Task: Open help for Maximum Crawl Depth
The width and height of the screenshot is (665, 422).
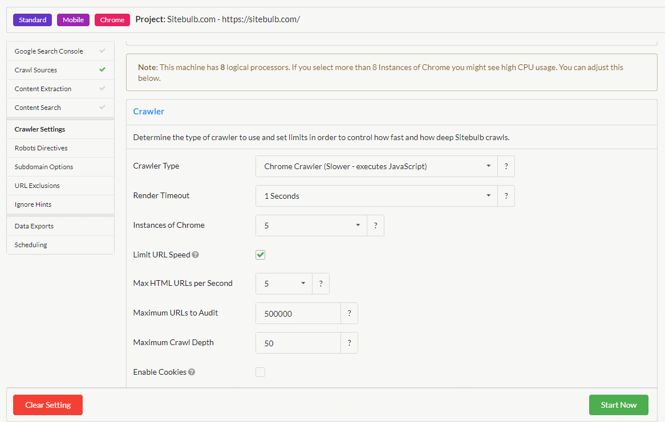Action: 349,343
